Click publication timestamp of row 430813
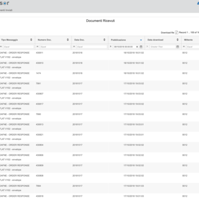This screenshot has height=199, width=199. (x=134, y=124)
